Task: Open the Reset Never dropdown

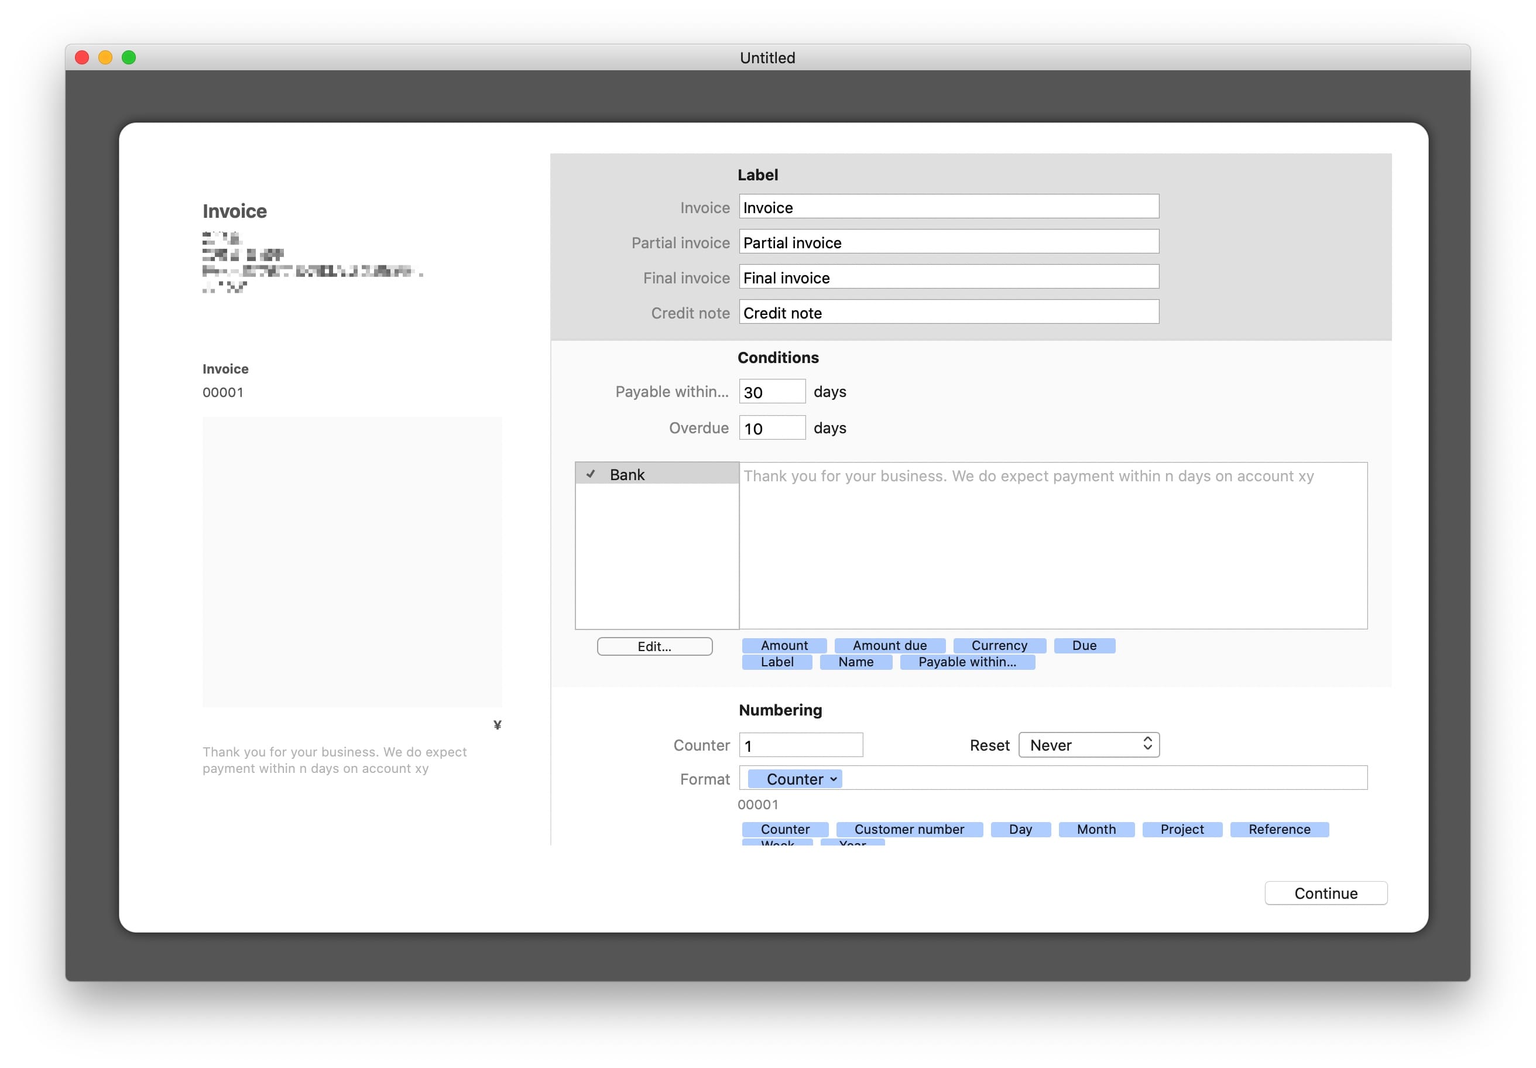Action: click(x=1088, y=745)
